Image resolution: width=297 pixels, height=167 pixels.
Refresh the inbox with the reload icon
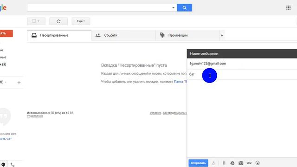click(x=58, y=21)
